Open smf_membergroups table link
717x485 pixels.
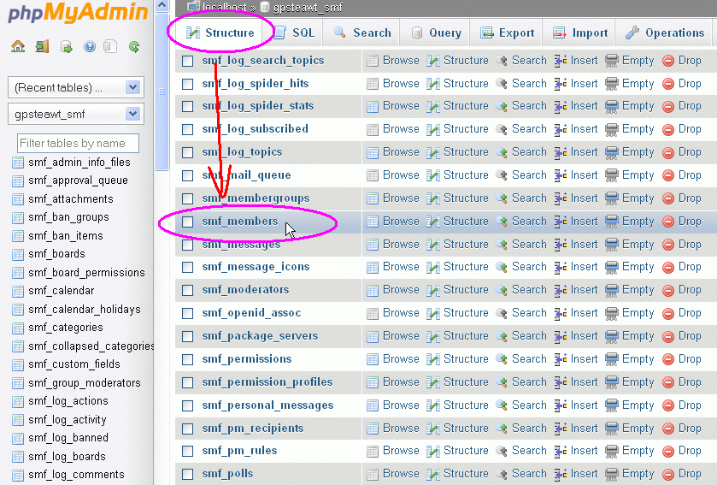click(x=256, y=198)
